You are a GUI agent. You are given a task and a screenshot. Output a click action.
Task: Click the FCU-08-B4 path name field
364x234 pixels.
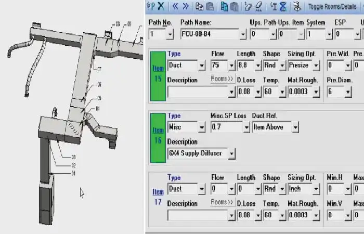click(210, 34)
